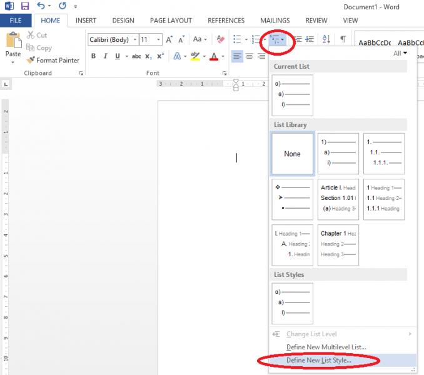Decrease font size with Shrink Font icon
This screenshot has width=424, height=375.
181,39
